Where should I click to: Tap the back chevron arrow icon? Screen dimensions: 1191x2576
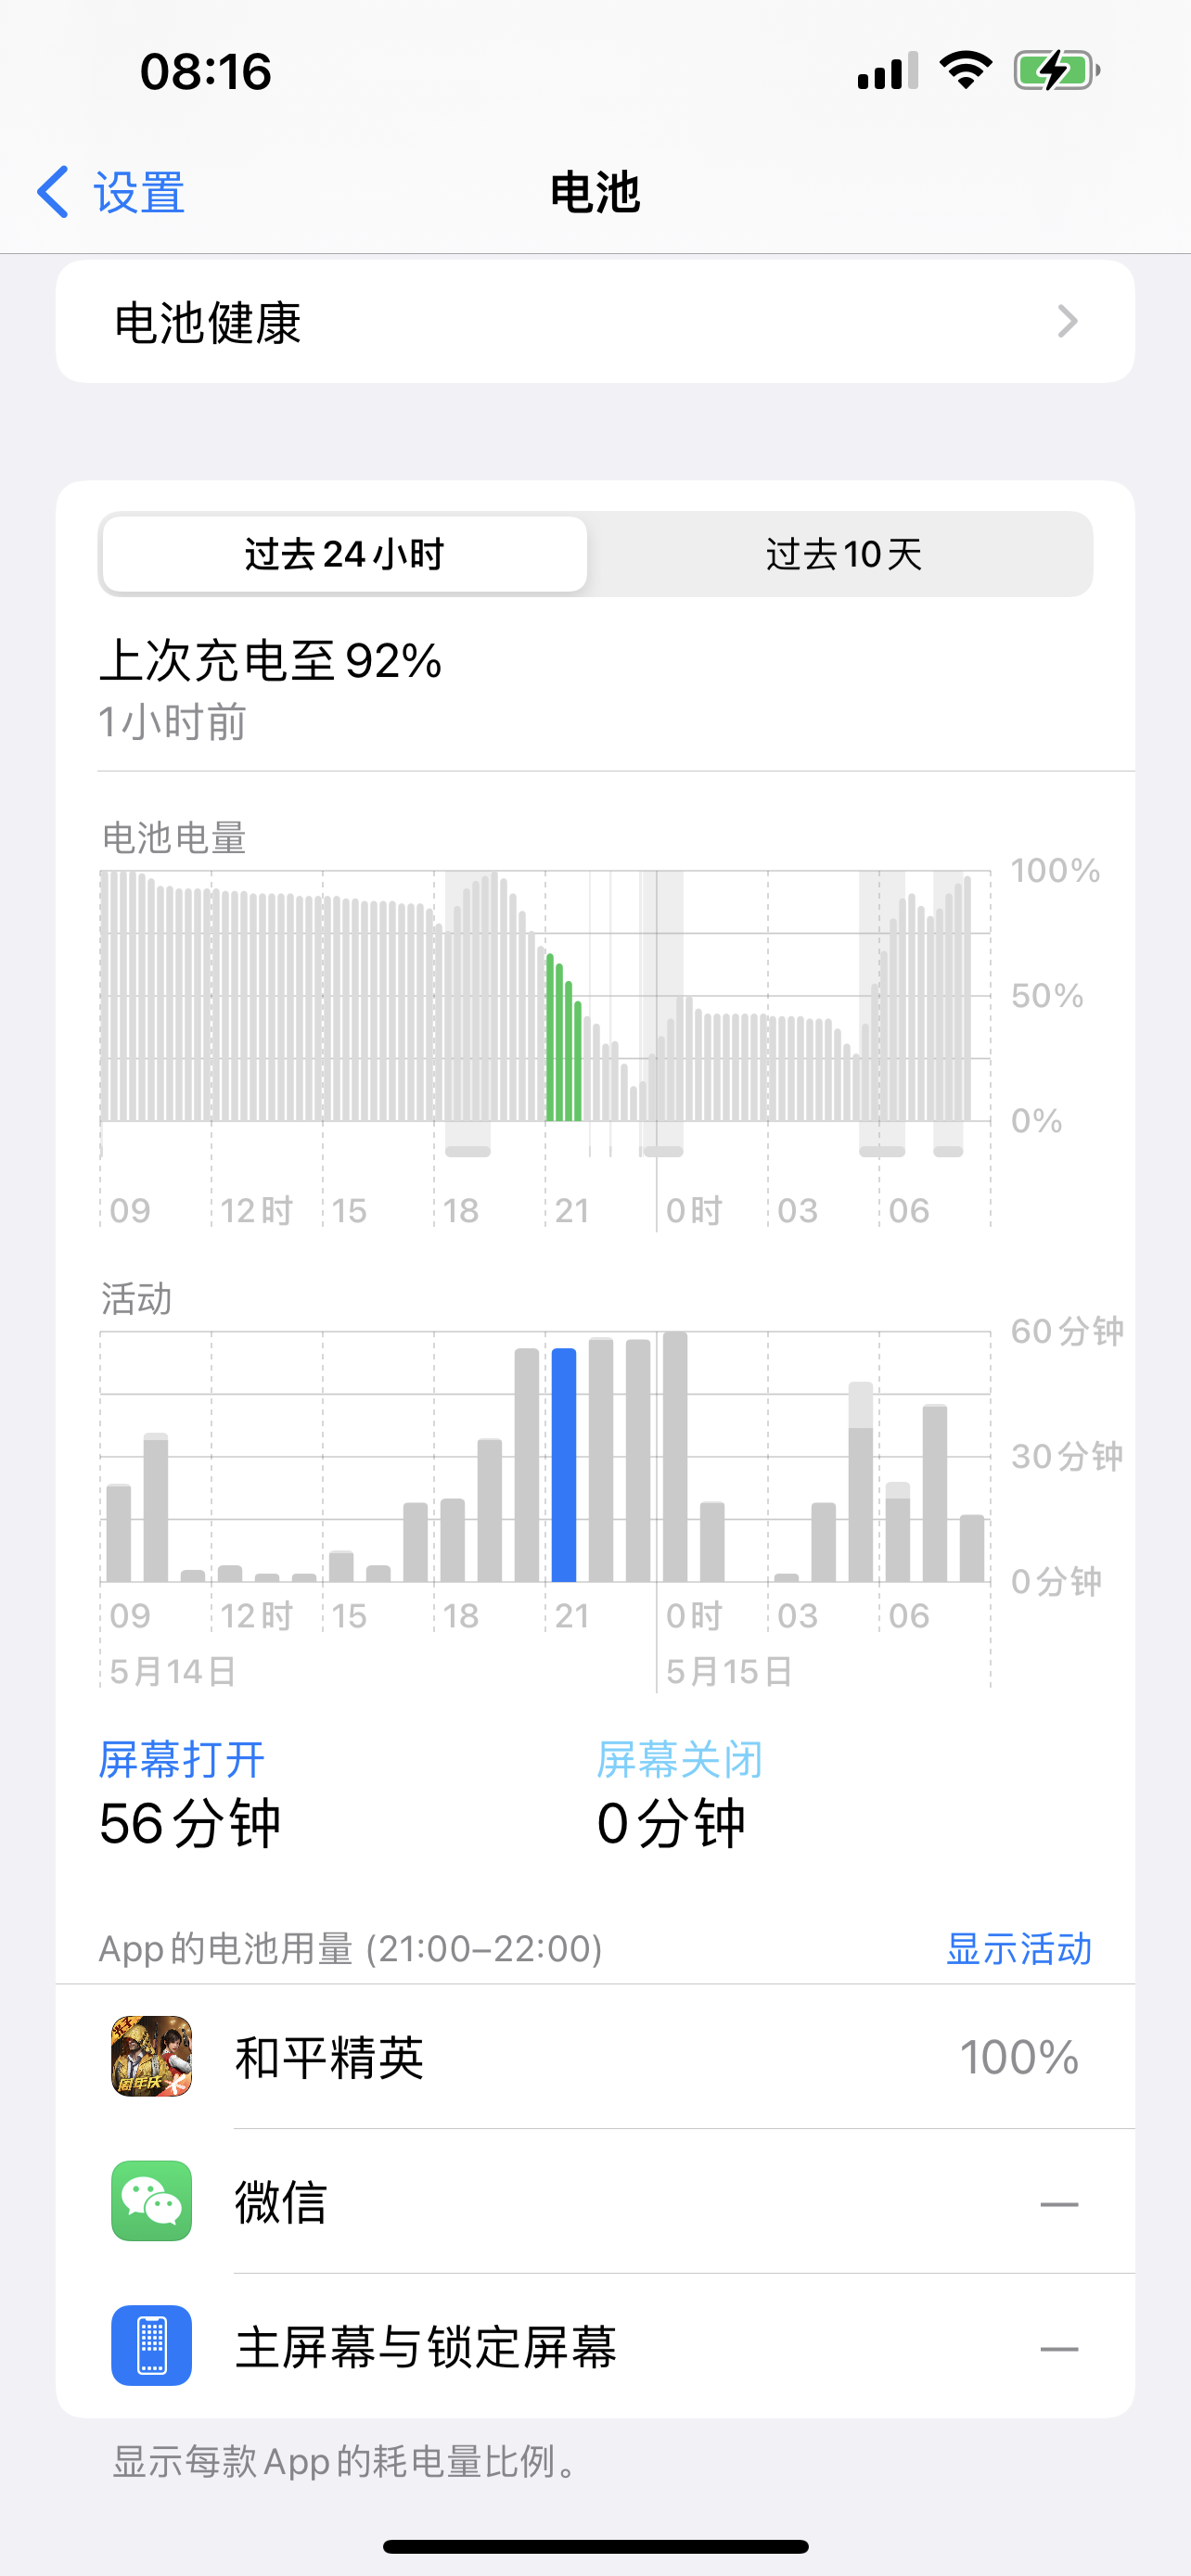coord(53,192)
